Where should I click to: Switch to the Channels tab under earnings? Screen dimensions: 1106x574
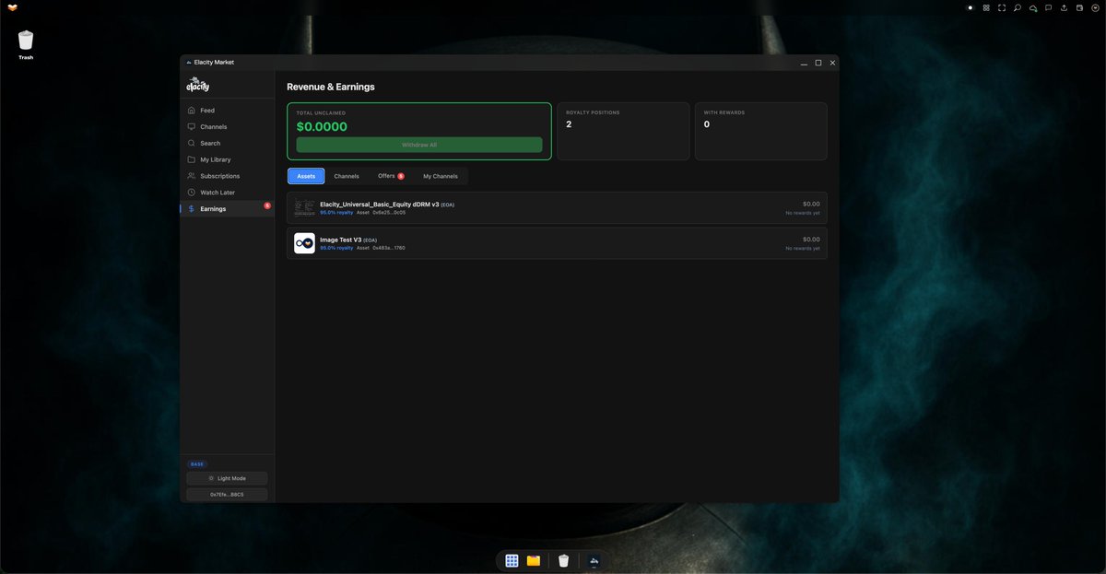click(x=347, y=176)
